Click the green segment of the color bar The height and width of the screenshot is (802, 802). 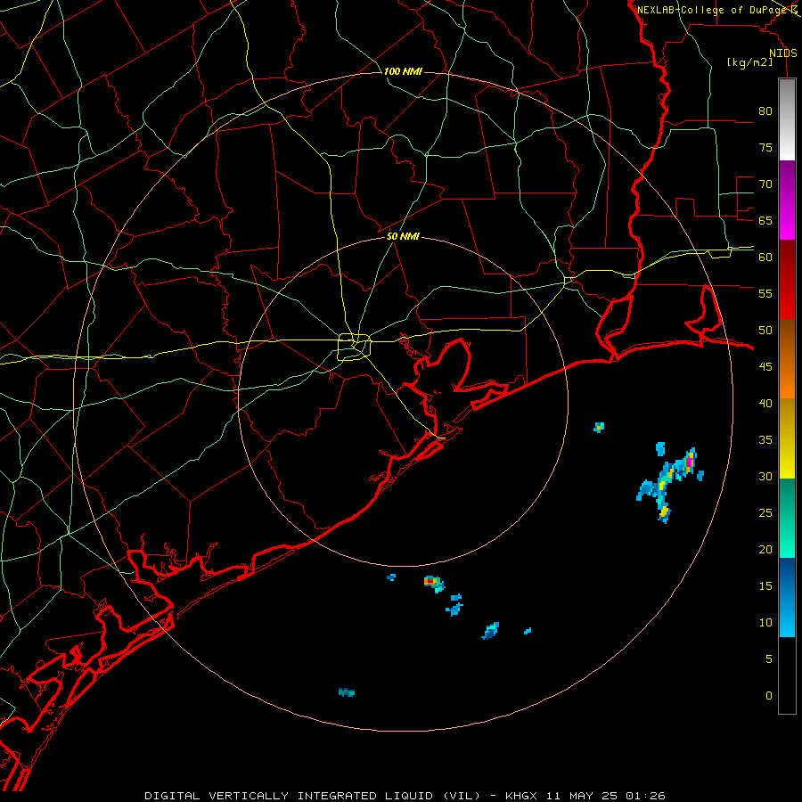point(787,518)
